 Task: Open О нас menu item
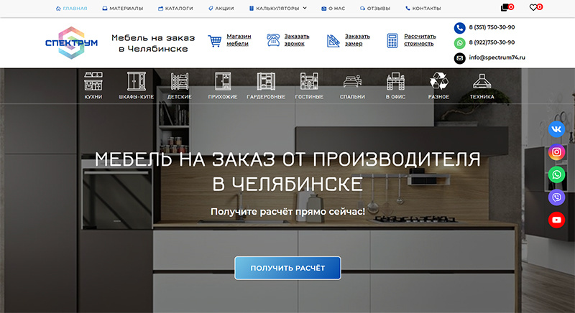(333, 8)
